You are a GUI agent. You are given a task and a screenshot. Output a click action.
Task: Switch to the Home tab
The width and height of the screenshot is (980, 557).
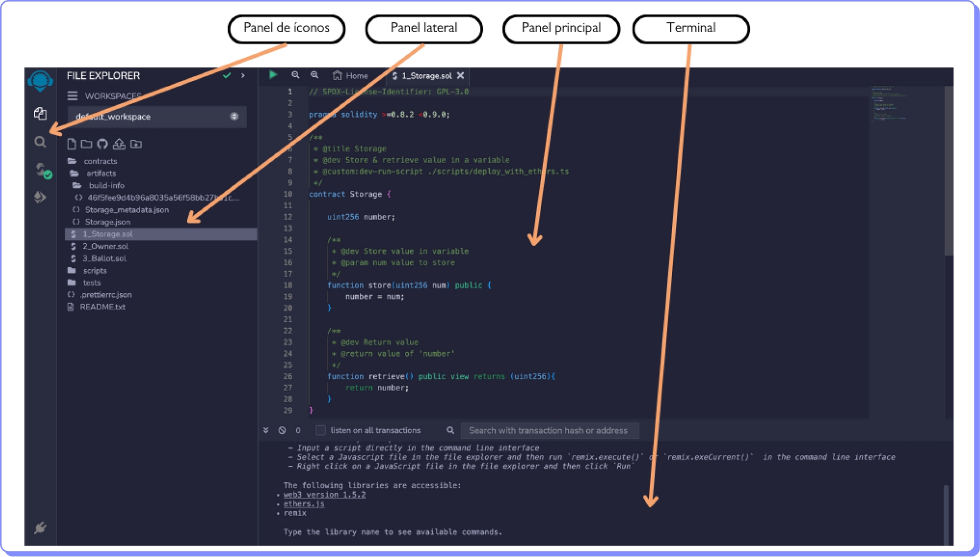pos(351,76)
